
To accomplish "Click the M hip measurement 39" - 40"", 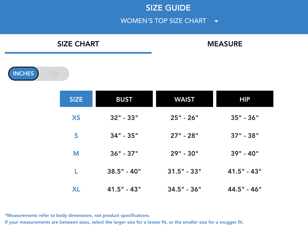I will pos(245,153).
